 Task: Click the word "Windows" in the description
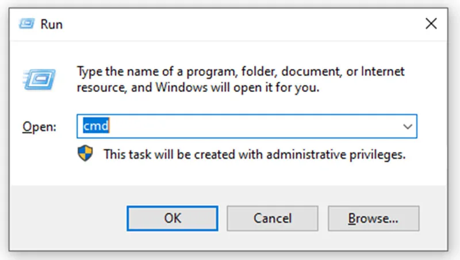pyautogui.click(x=182, y=87)
